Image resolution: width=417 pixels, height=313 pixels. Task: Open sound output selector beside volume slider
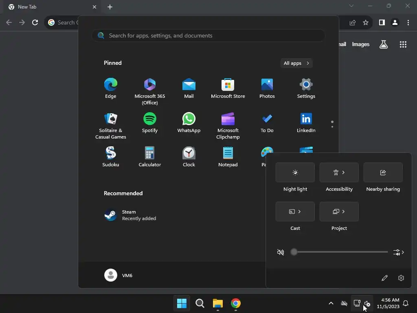399,252
